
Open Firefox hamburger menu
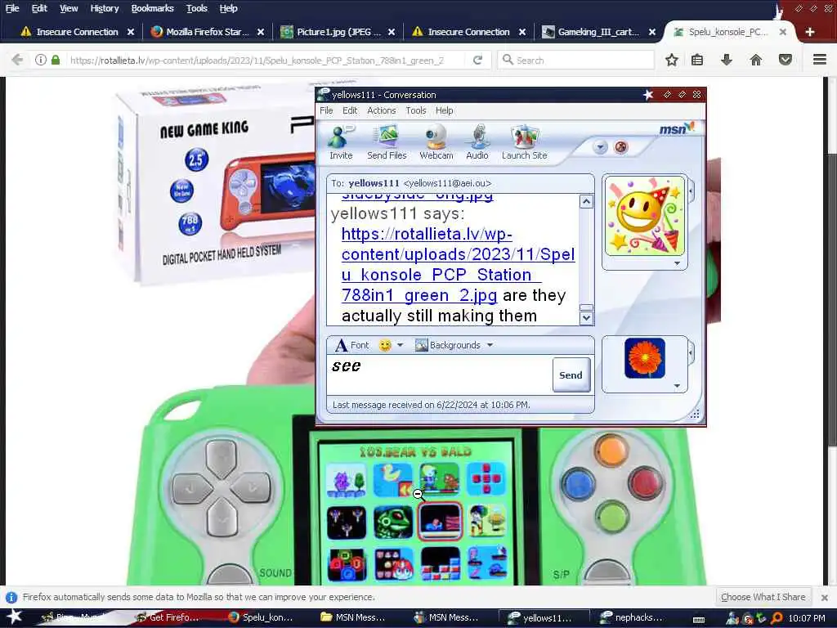click(820, 60)
